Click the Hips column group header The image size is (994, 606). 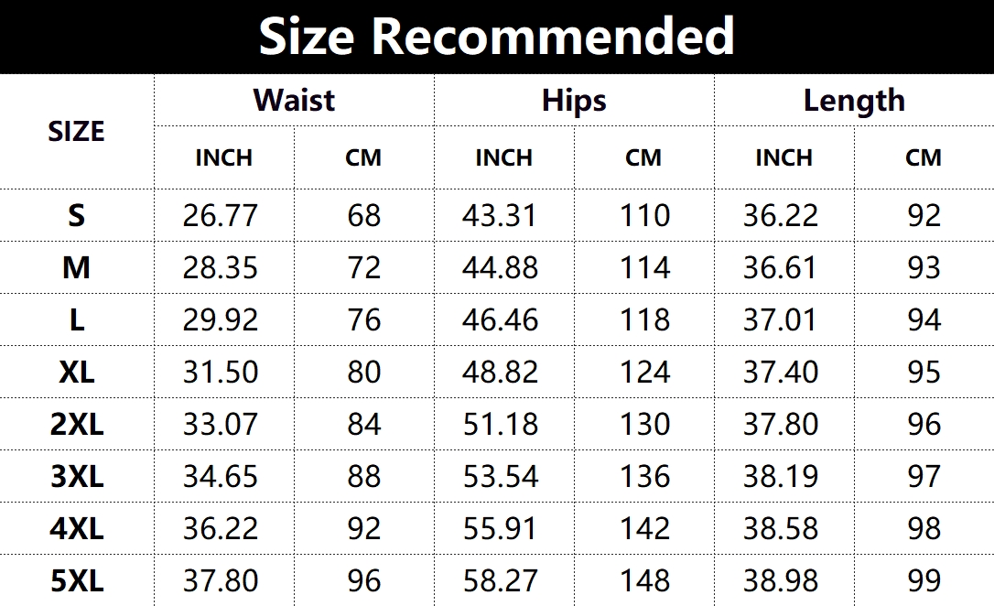574,100
